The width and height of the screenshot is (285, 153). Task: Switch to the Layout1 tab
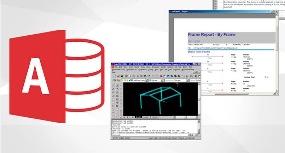click(146, 117)
